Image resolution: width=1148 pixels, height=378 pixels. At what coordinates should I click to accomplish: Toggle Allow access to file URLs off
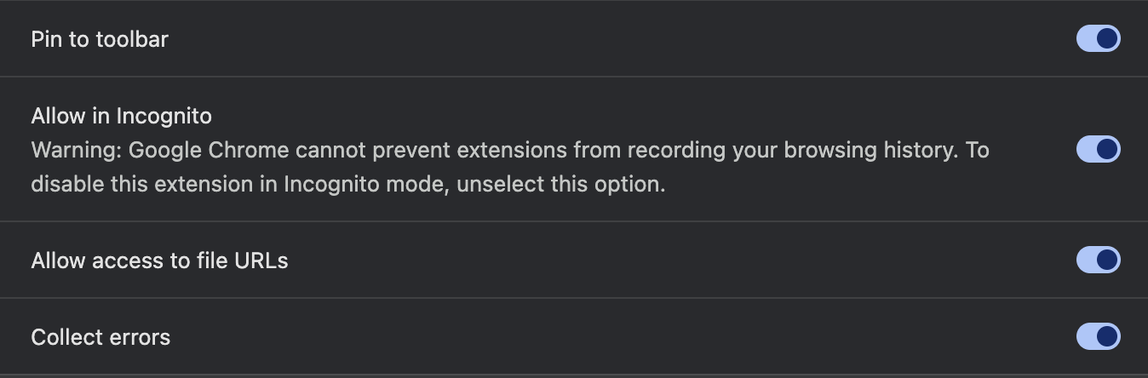click(1098, 260)
